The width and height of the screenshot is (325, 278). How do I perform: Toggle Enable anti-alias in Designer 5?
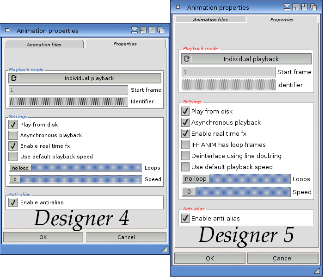click(185, 219)
